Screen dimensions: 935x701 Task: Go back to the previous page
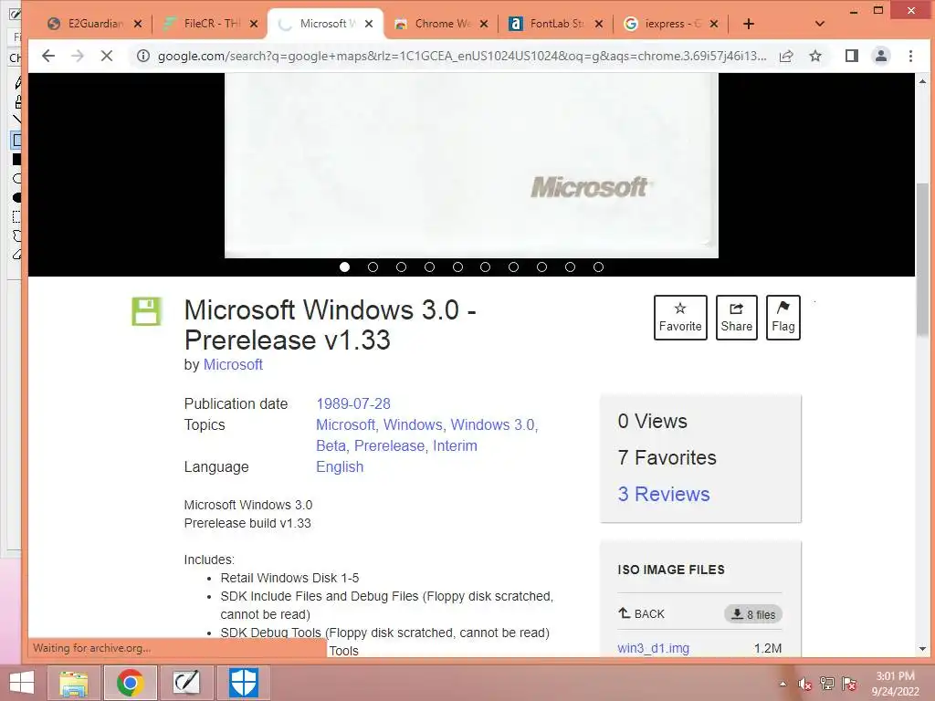click(x=48, y=56)
